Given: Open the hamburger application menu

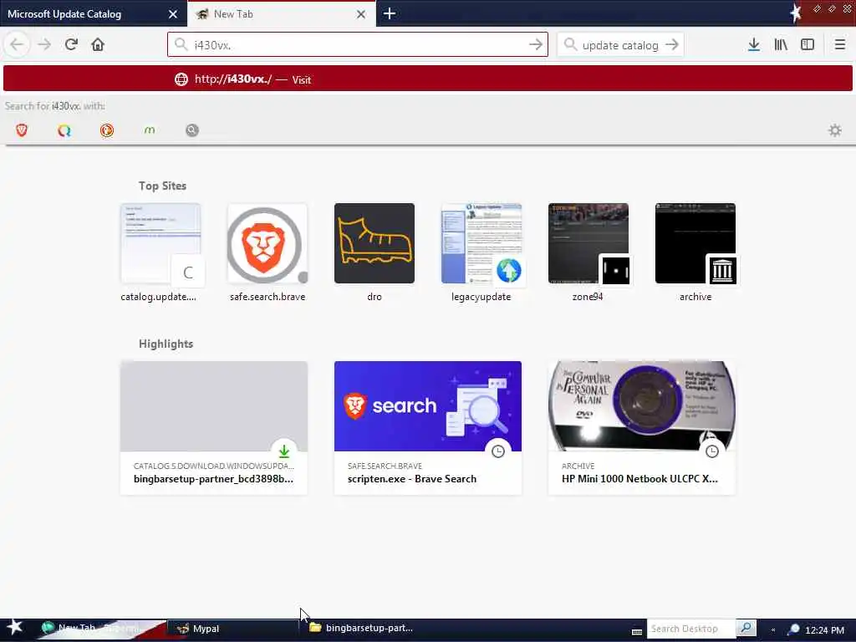Looking at the screenshot, I should [x=839, y=45].
